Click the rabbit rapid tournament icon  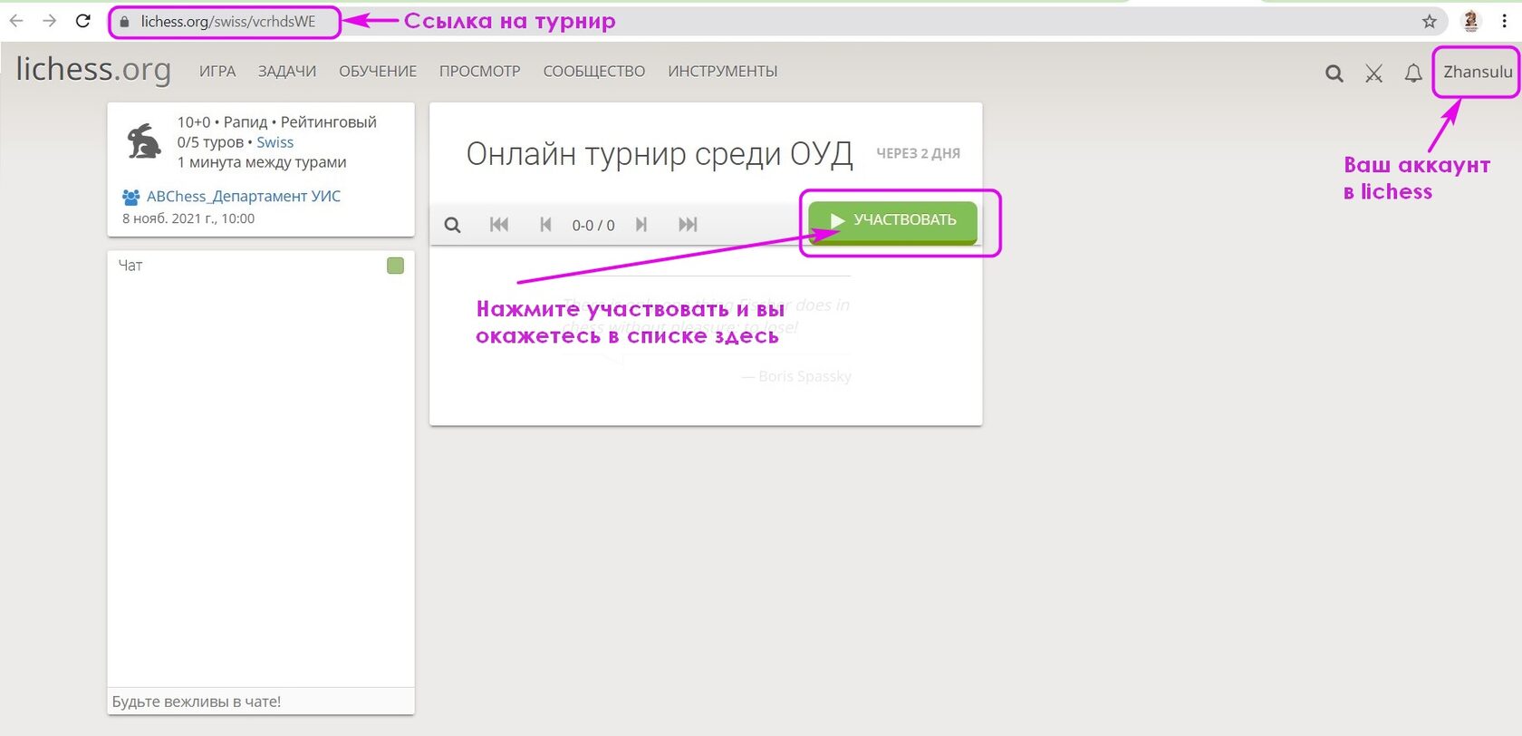[144, 141]
